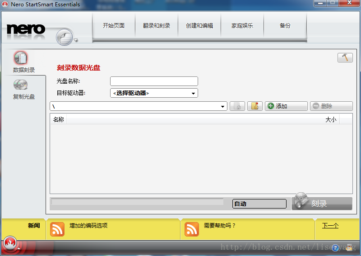Switch to the 翻录和刻录 tab
Image resolution: width=361 pixels, height=256 pixels.
point(157,25)
